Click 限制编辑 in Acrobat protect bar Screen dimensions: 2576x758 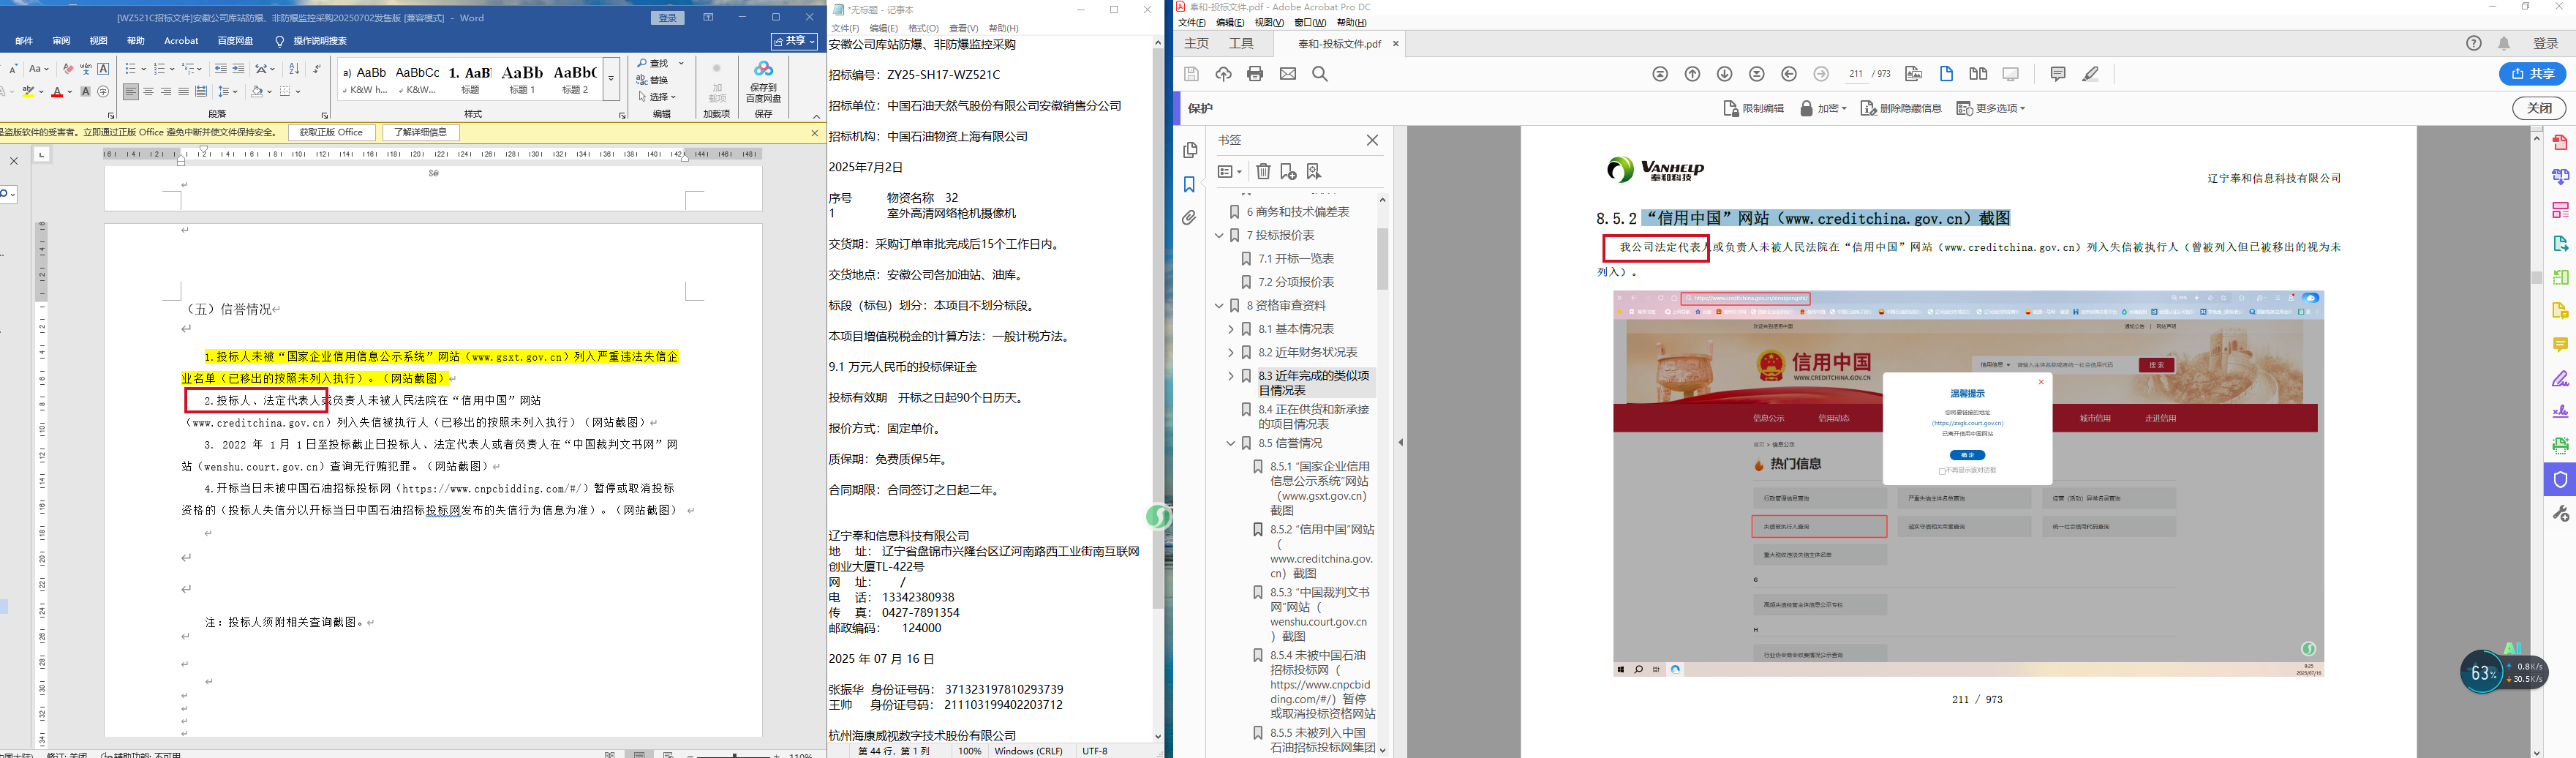(x=1754, y=108)
